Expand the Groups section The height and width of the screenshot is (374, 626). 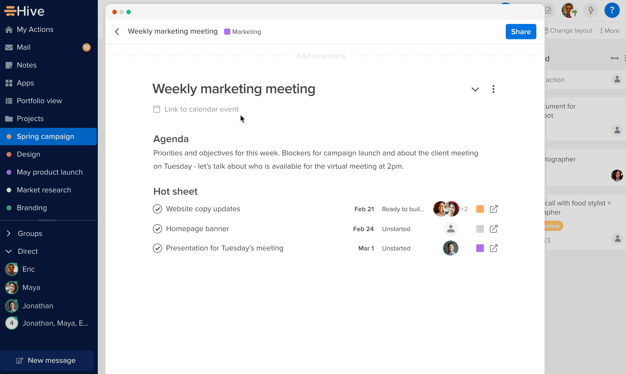point(9,233)
